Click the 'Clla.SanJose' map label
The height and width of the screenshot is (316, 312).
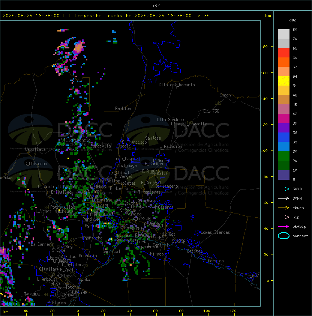click(x=170, y=120)
